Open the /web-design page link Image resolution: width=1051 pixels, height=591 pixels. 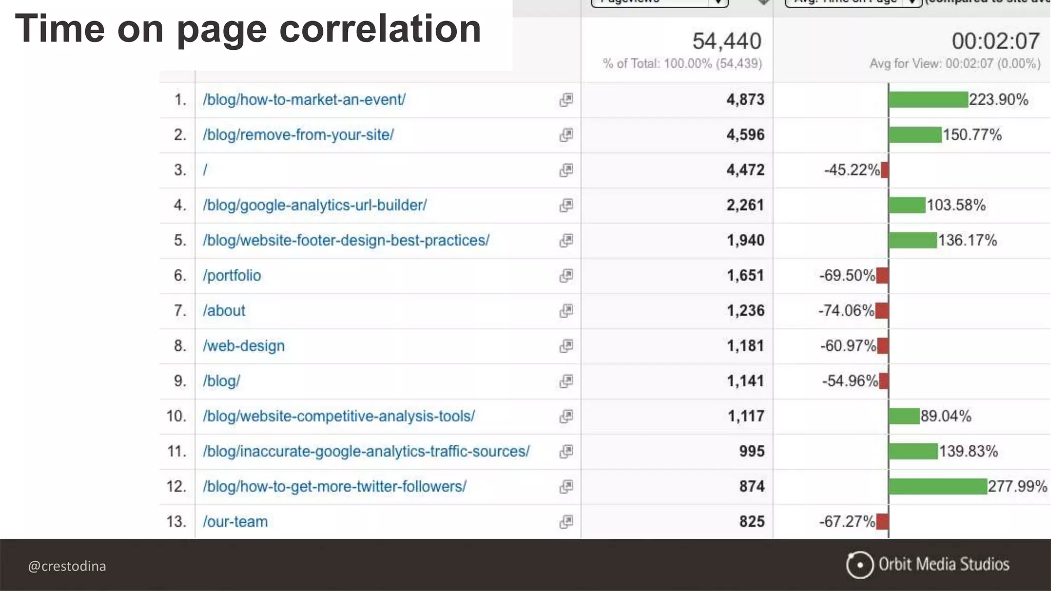[244, 346]
